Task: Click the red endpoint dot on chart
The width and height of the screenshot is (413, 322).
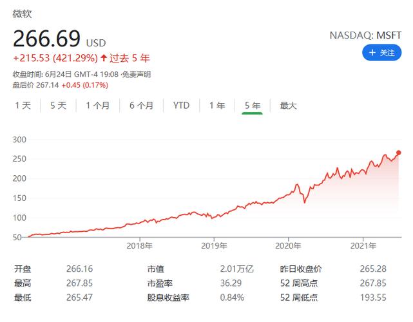Action: [399, 153]
